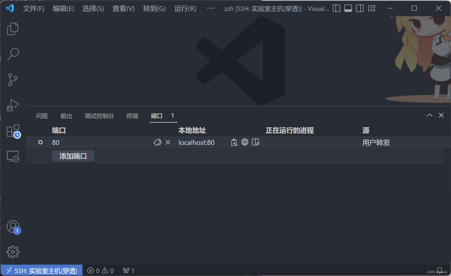Image resolution: width=451 pixels, height=276 pixels.
Task: Switch to the 问题 tab
Action: coord(42,116)
